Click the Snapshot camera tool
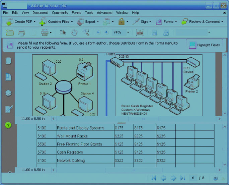 point(140,33)
